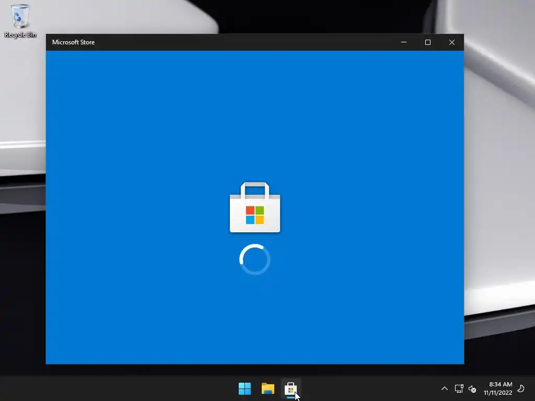
Task: Minimize the Microsoft Store window
Action: pyautogui.click(x=404, y=42)
